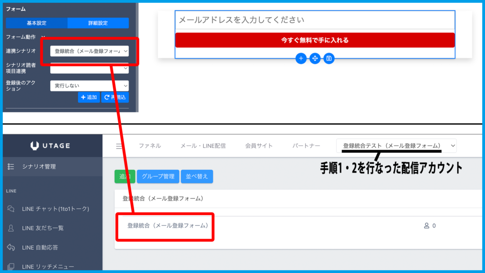This screenshot has height=273, width=485.
Task: Switch to the 基本設定 tab
Action: 36,23
